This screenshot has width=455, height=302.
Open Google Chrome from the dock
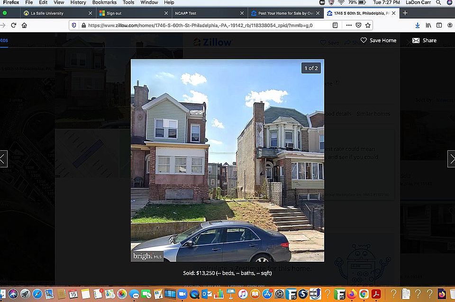coord(364,294)
